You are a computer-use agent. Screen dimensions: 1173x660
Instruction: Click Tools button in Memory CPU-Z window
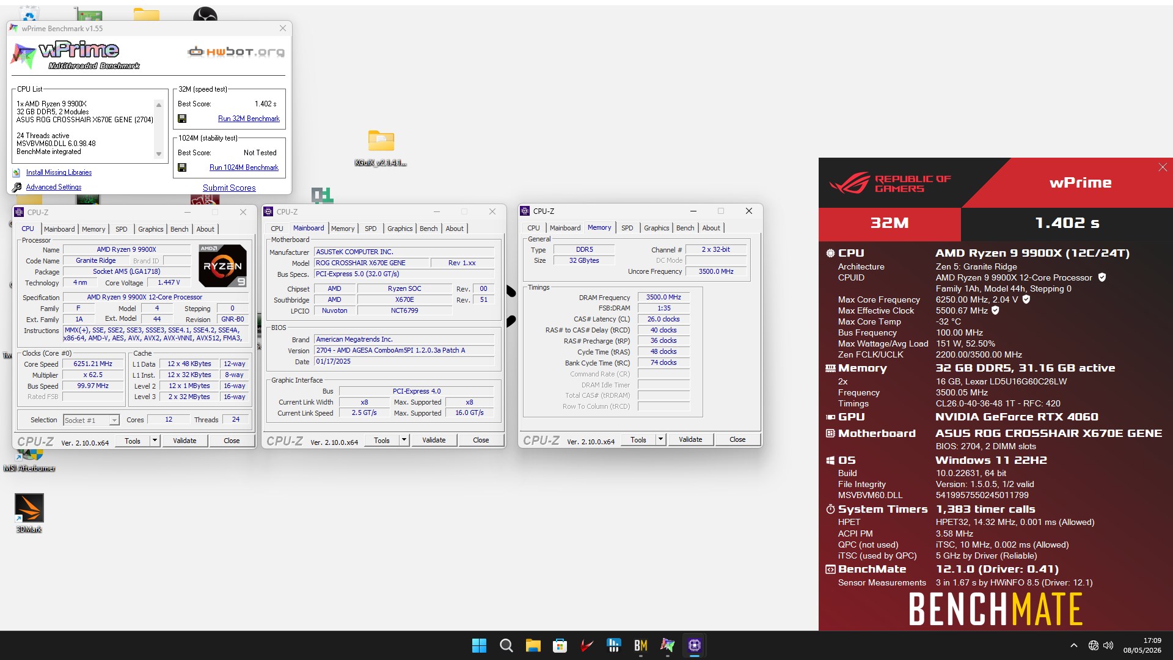638,439
